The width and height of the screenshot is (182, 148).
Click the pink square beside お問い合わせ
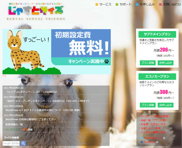(161, 5)
